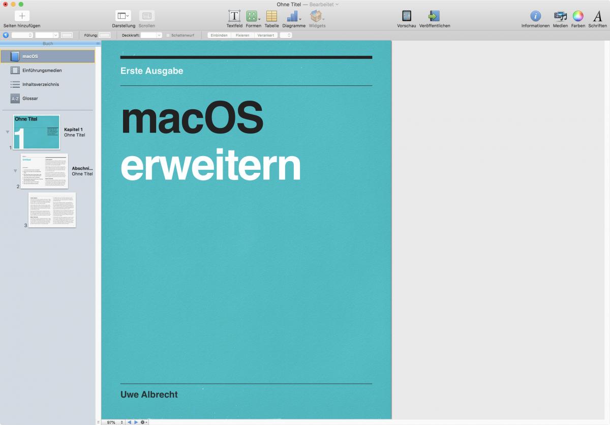Viewport: 610px width, 425px height.
Task: Start the Vorschau preview
Action: [x=406, y=16]
